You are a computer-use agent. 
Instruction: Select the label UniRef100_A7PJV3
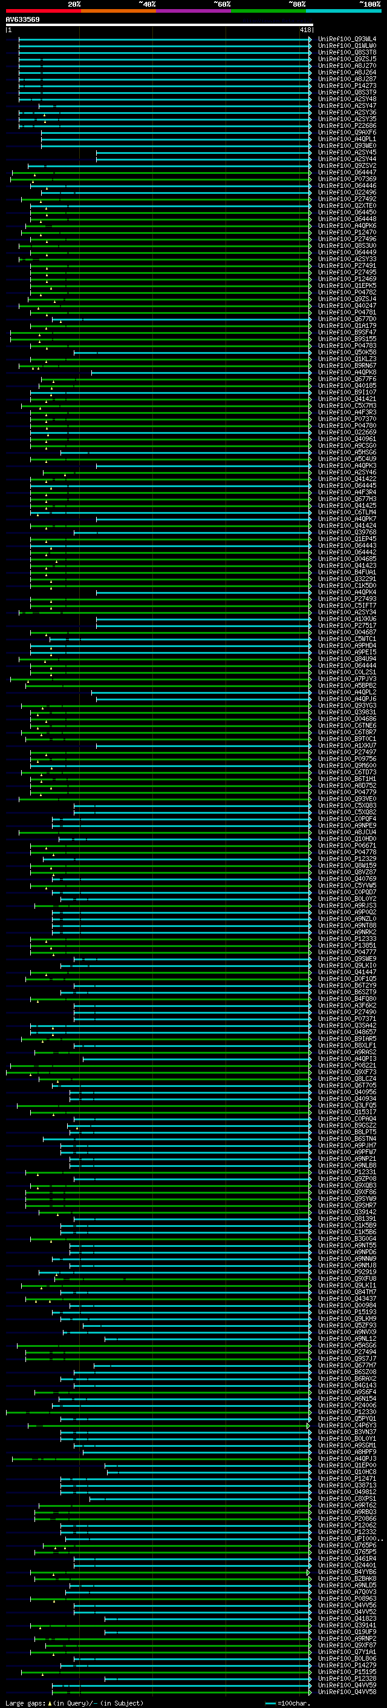pos(347,679)
